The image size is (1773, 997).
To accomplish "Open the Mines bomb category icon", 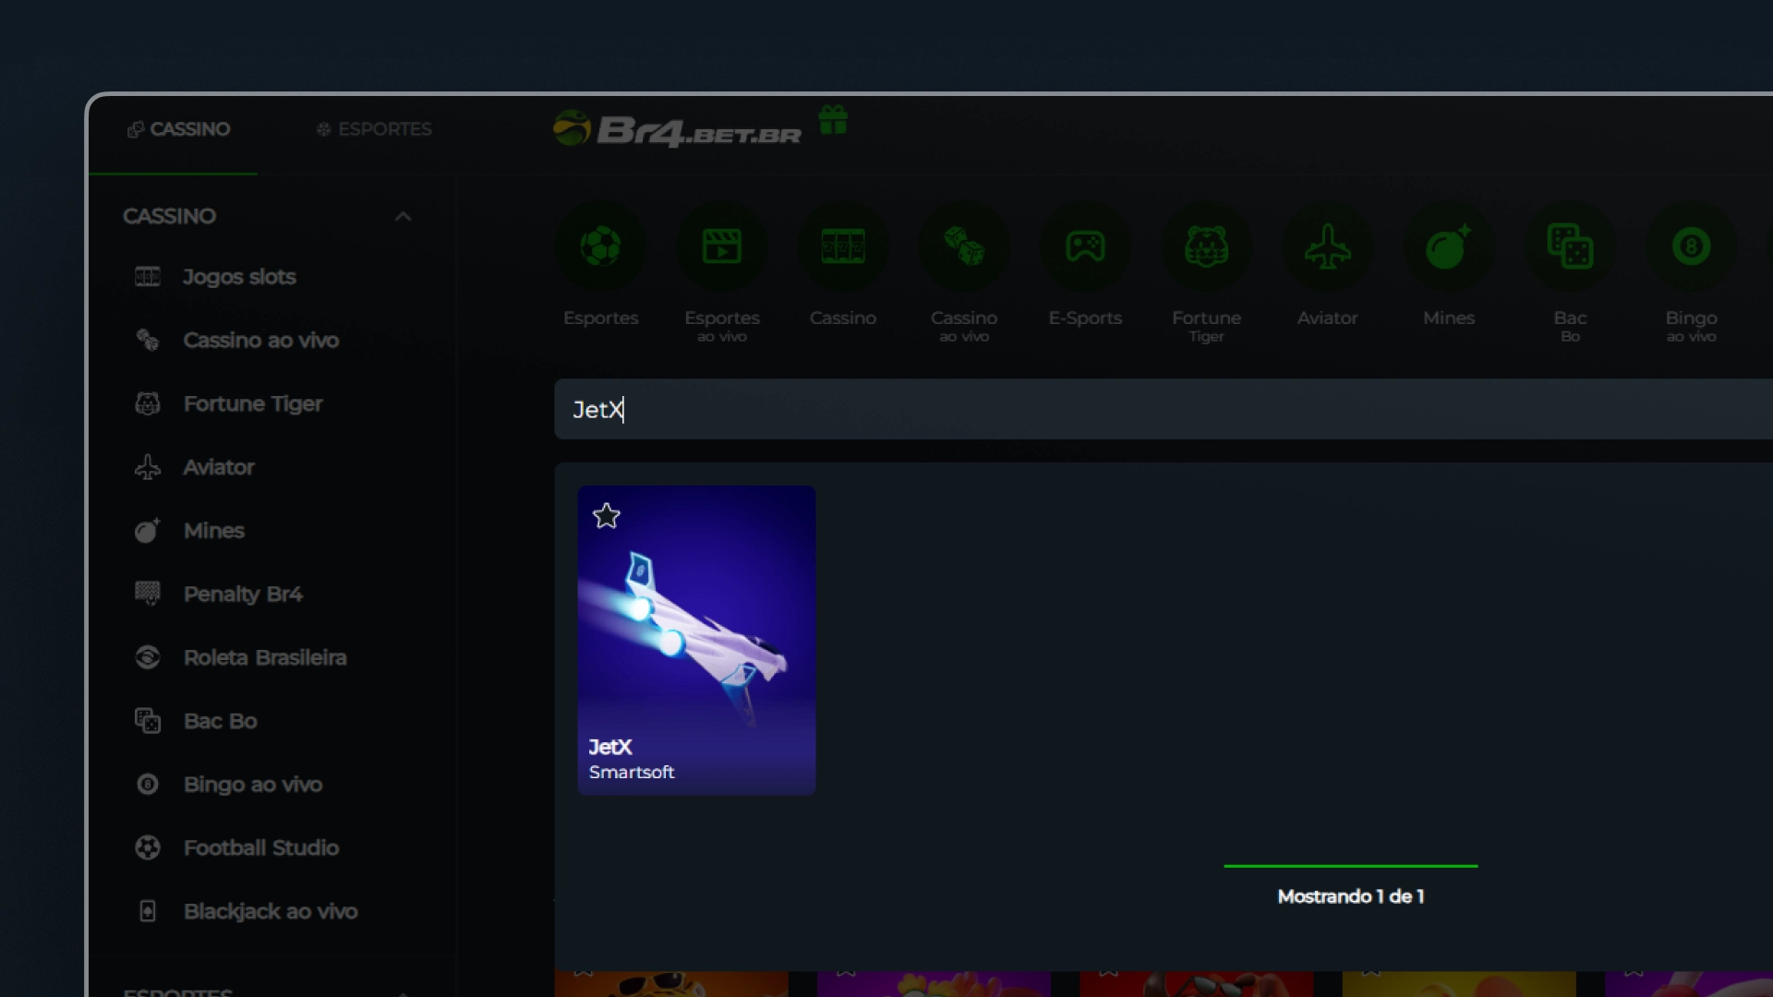I will tap(1448, 247).
